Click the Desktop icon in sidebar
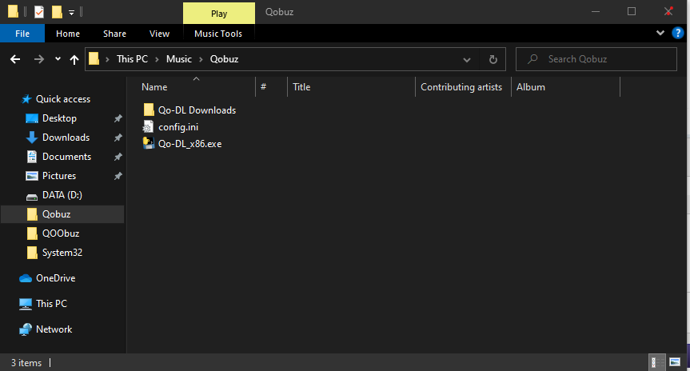690x371 pixels. (32, 118)
